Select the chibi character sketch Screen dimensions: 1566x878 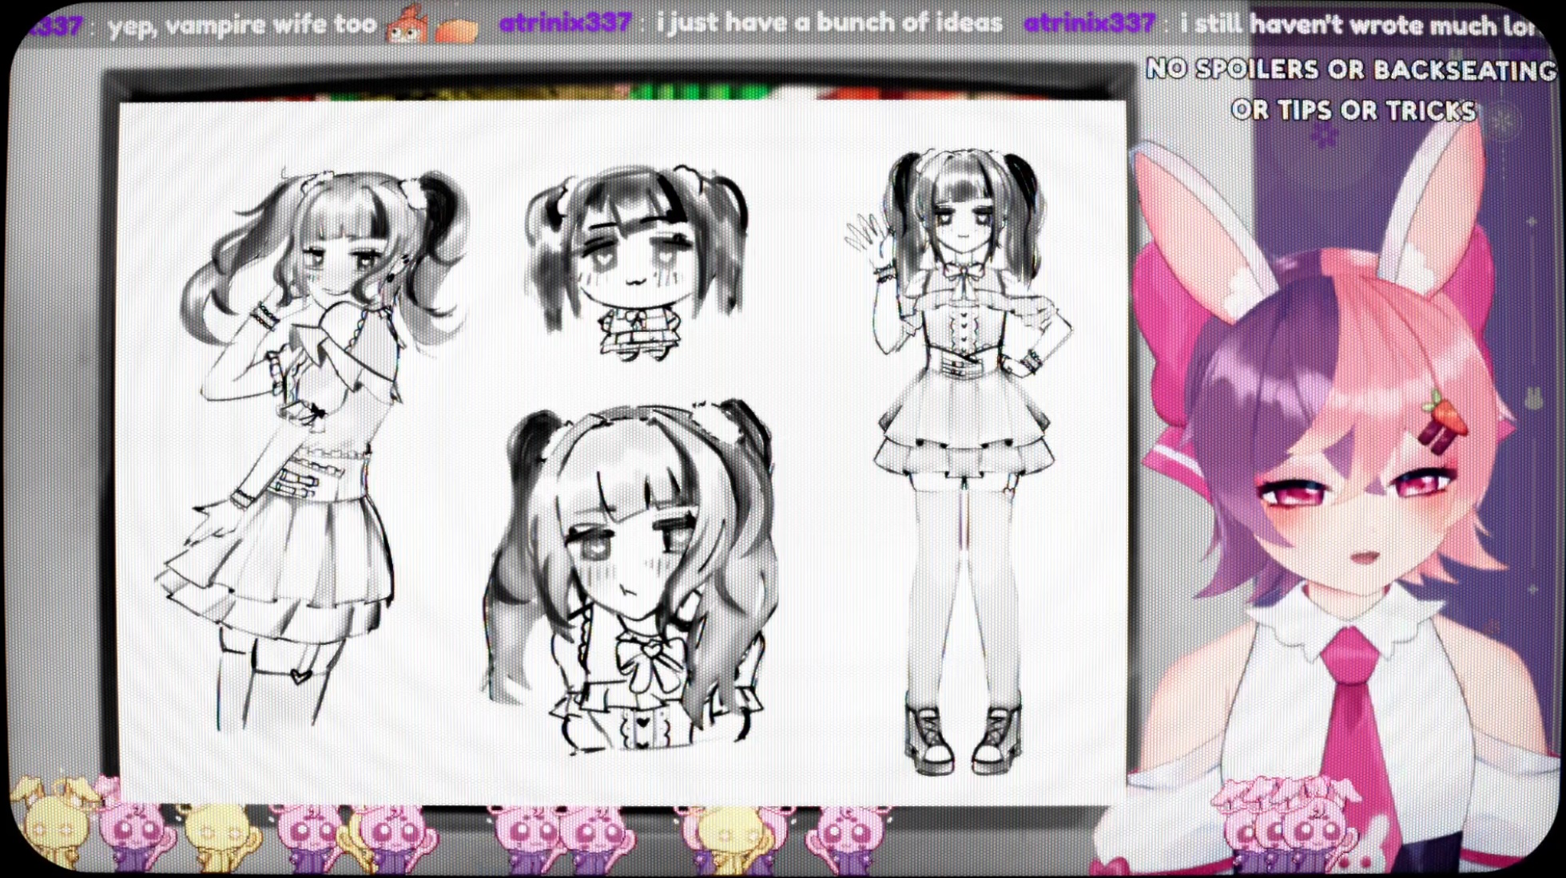(637, 263)
